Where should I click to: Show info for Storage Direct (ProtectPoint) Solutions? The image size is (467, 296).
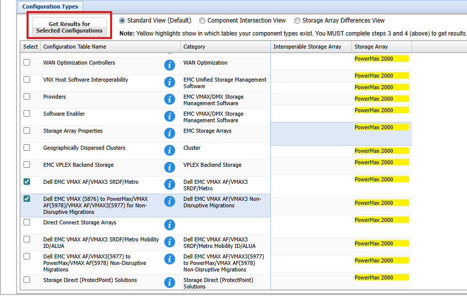170,282
